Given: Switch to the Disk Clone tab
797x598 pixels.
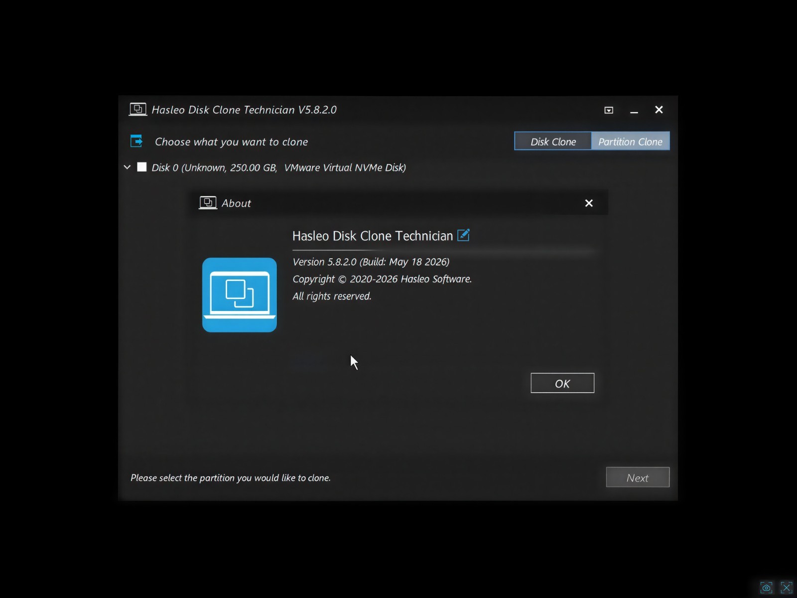Looking at the screenshot, I should (553, 142).
